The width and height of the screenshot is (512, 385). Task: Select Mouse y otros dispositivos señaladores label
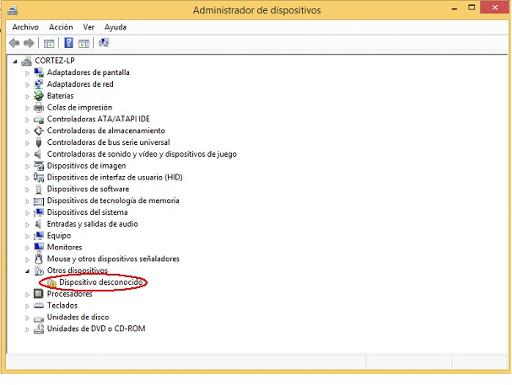[x=113, y=259]
